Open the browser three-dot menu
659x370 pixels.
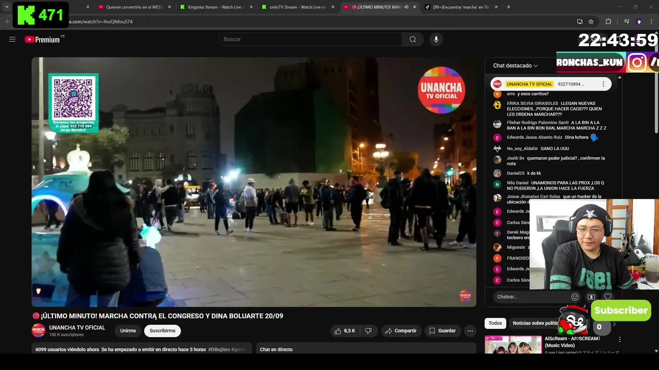click(652, 22)
